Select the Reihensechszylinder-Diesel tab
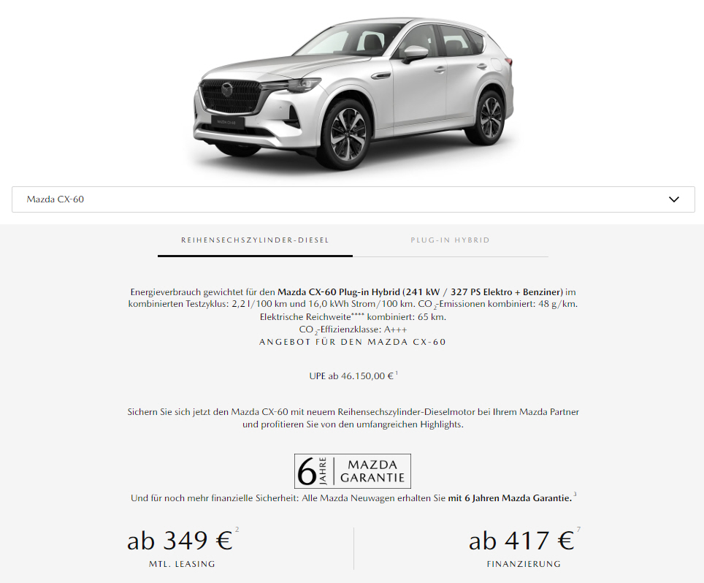This screenshot has height=583, width=704. (255, 240)
